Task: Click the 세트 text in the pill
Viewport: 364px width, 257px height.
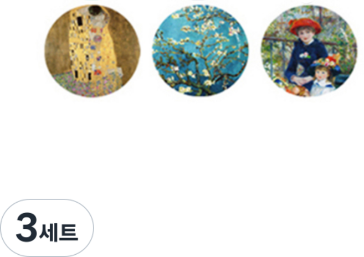Action: [x=59, y=233]
